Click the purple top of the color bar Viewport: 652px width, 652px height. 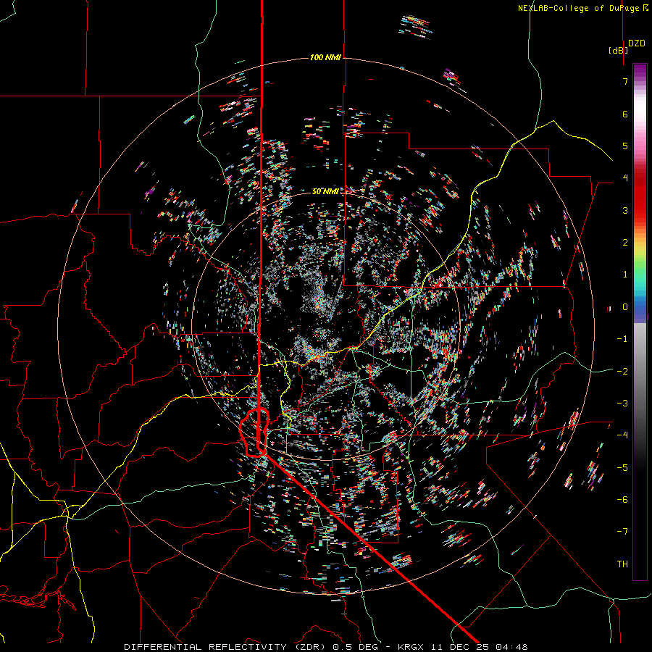pyautogui.click(x=640, y=71)
